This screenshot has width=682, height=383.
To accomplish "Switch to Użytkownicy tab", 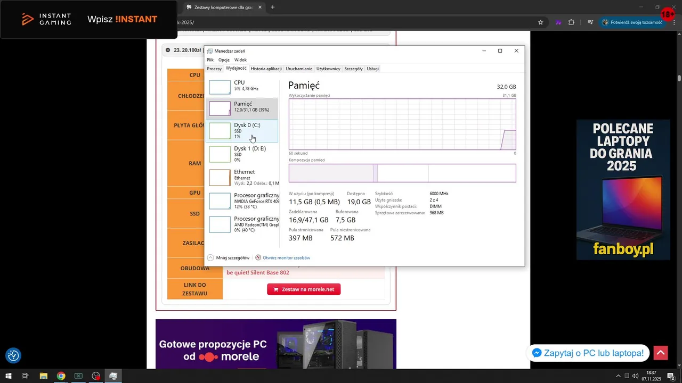I will (x=328, y=69).
